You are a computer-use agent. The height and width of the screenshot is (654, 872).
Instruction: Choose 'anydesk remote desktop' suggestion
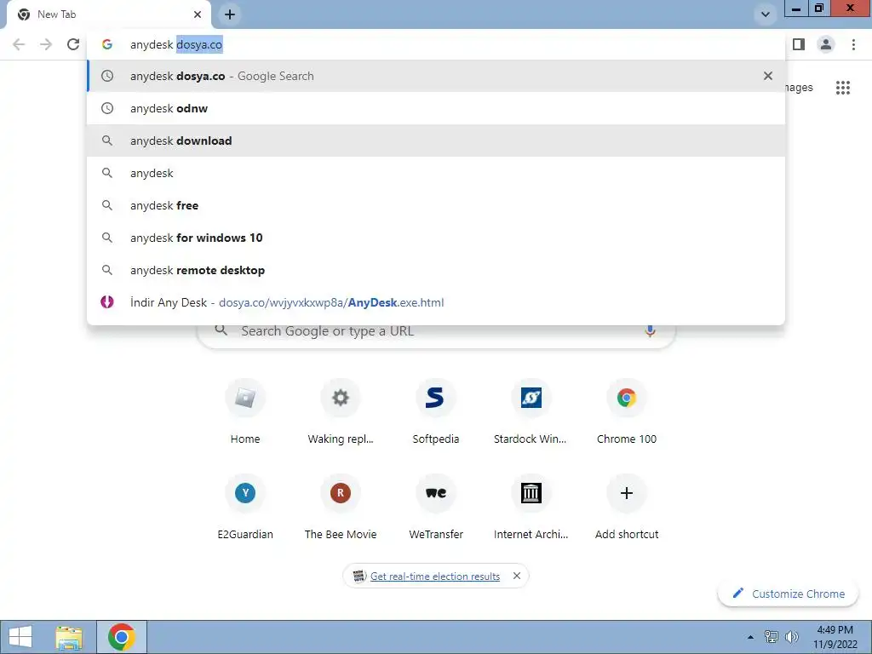tap(436, 270)
